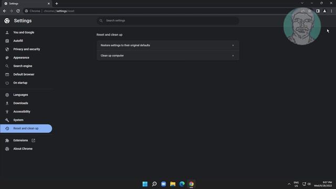Open File Explorer from the taskbar
This screenshot has height=189, width=336.
click(173, 184)
